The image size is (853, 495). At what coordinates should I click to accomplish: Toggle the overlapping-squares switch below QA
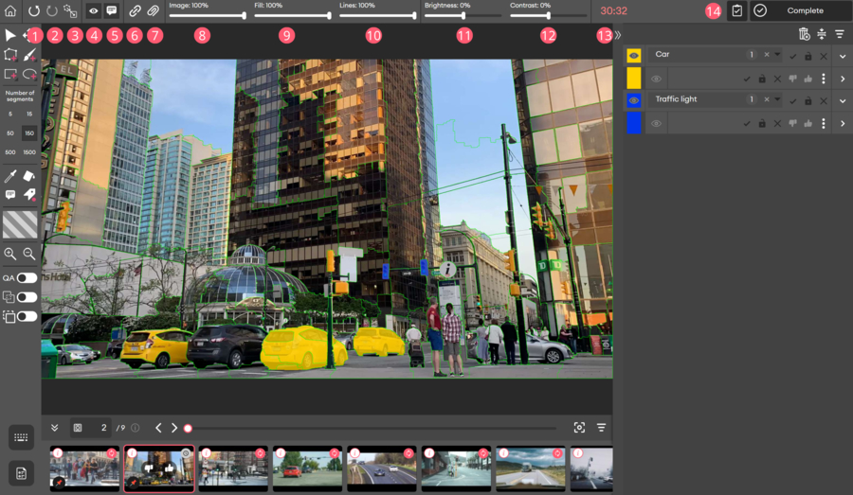point(27,297)
